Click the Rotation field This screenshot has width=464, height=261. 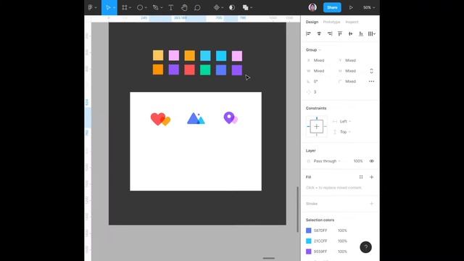pyautogui.click(x=320, y=81)
